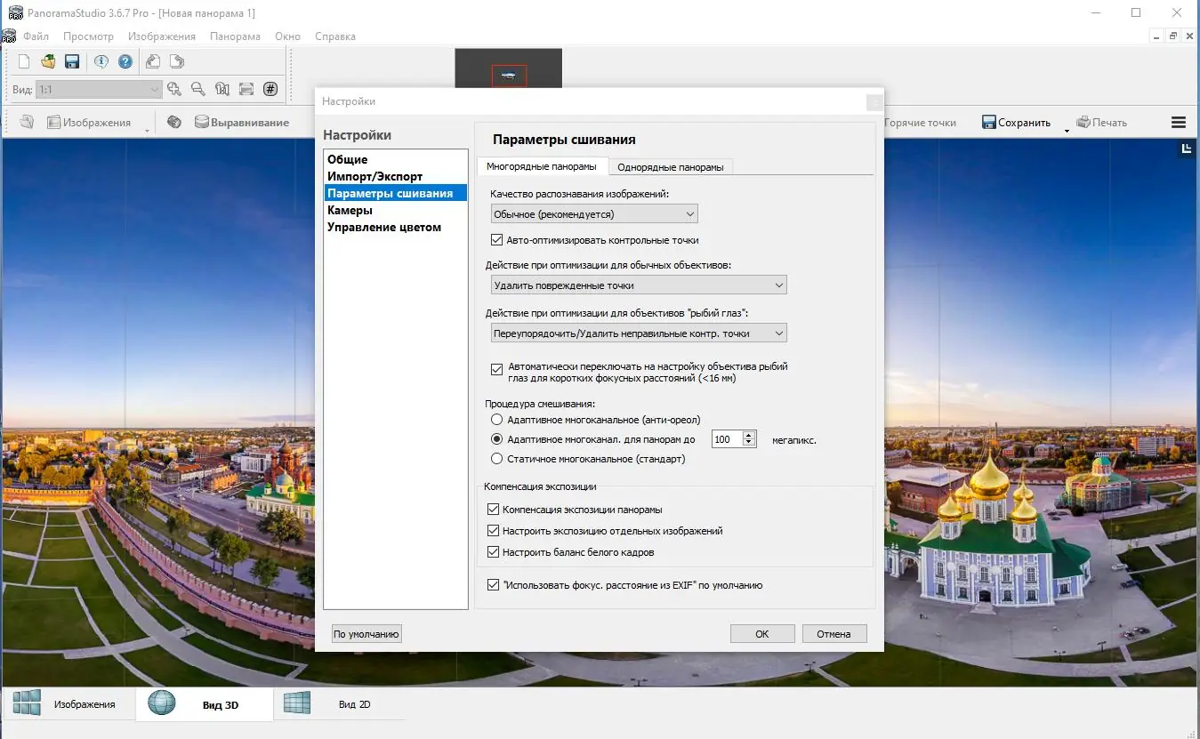The width and height of the screenshot is (1200, 739).
Task: Click the Печать printer button
Action: coord(1101,123)
